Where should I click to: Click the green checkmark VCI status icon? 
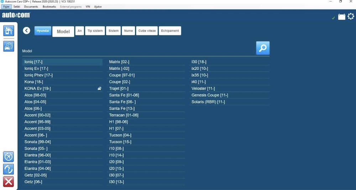coord(333,18)
